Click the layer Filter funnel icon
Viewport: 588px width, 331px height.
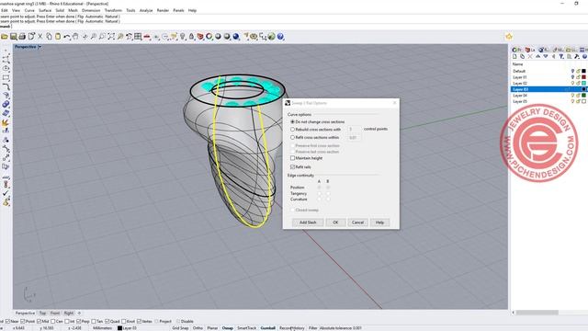(561, 56)
